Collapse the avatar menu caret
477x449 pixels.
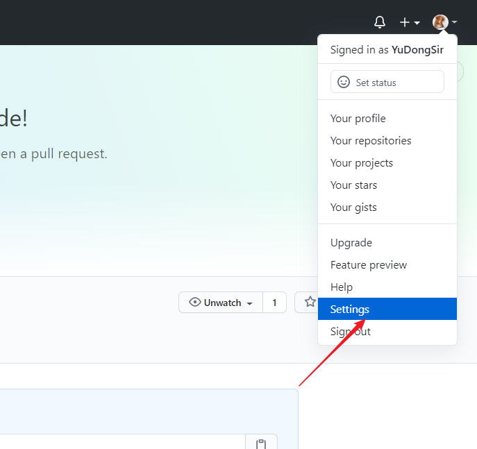click(454, 22)
